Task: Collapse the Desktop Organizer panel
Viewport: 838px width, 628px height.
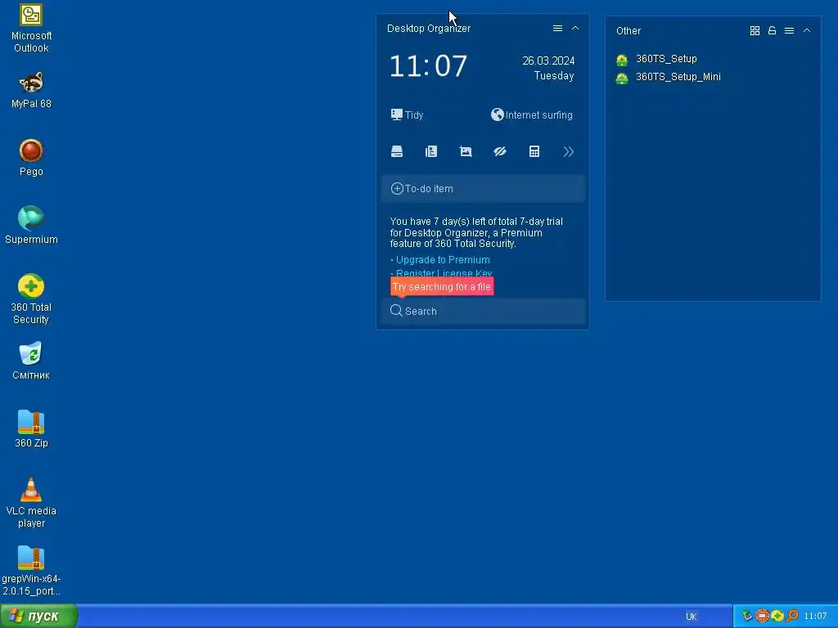Action: 575,29
